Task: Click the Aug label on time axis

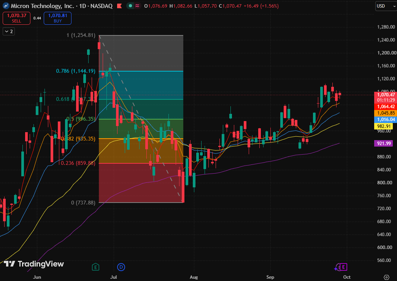Action: pos(194,277)
